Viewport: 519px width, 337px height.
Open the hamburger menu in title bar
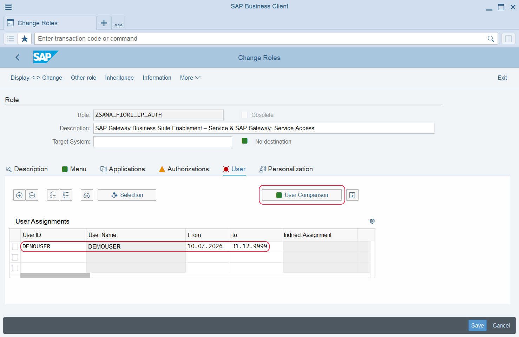click(8, 7)
